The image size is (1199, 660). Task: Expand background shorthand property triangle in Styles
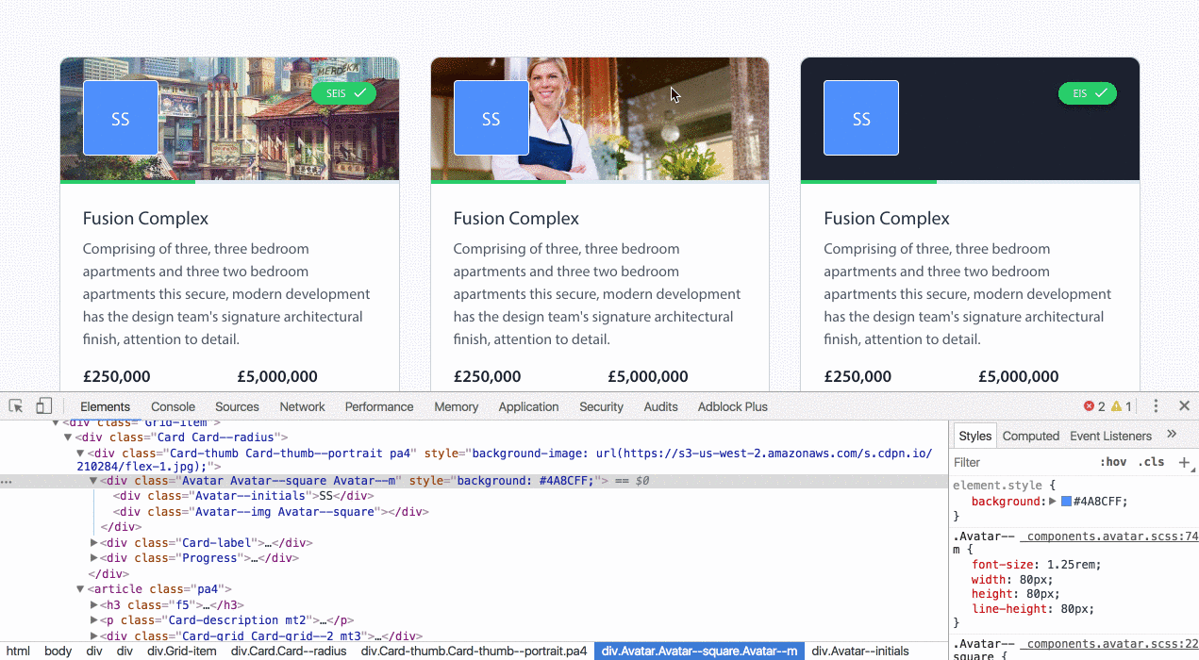(1053, 502)
